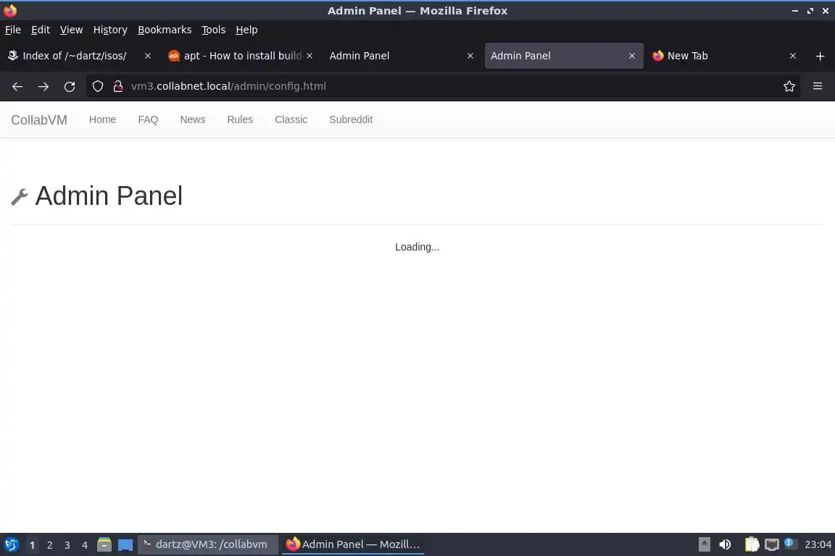Image resolution: width=835 pixels, height=556 pixels.
Task: Click Admin Panel Firefox taskbar entry
Action: click(x=352, y=544)
